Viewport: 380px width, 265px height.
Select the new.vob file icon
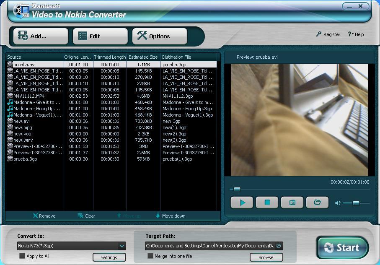[10, 134]
